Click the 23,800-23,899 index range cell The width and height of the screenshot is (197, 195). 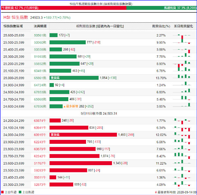tap(14, 149)
